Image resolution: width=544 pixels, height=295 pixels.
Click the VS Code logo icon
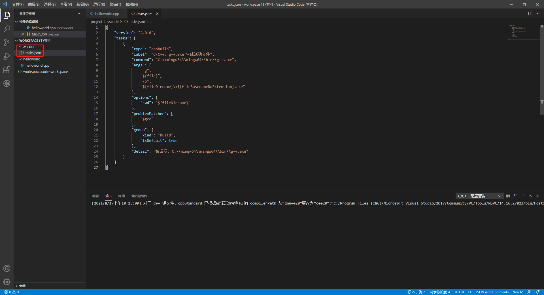[5, 4]
